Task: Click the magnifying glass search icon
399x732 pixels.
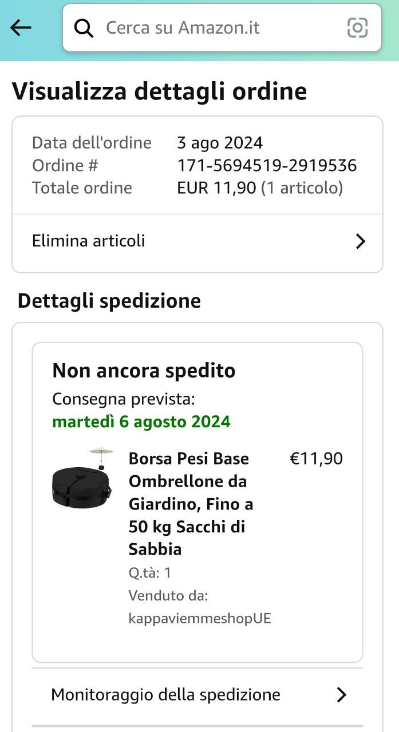Action: click(x=84, y=28)
